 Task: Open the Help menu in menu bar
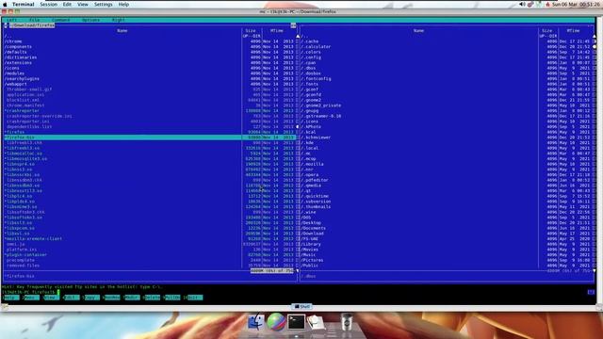(123, 4)
